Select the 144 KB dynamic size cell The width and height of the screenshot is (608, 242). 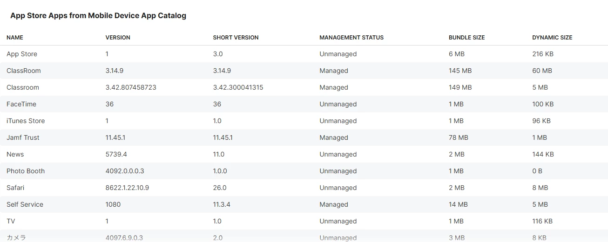[x=543, y=154]
